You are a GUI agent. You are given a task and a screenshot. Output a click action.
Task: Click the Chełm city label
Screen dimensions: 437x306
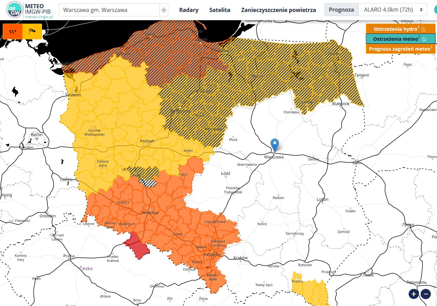[x=350, y=211]
